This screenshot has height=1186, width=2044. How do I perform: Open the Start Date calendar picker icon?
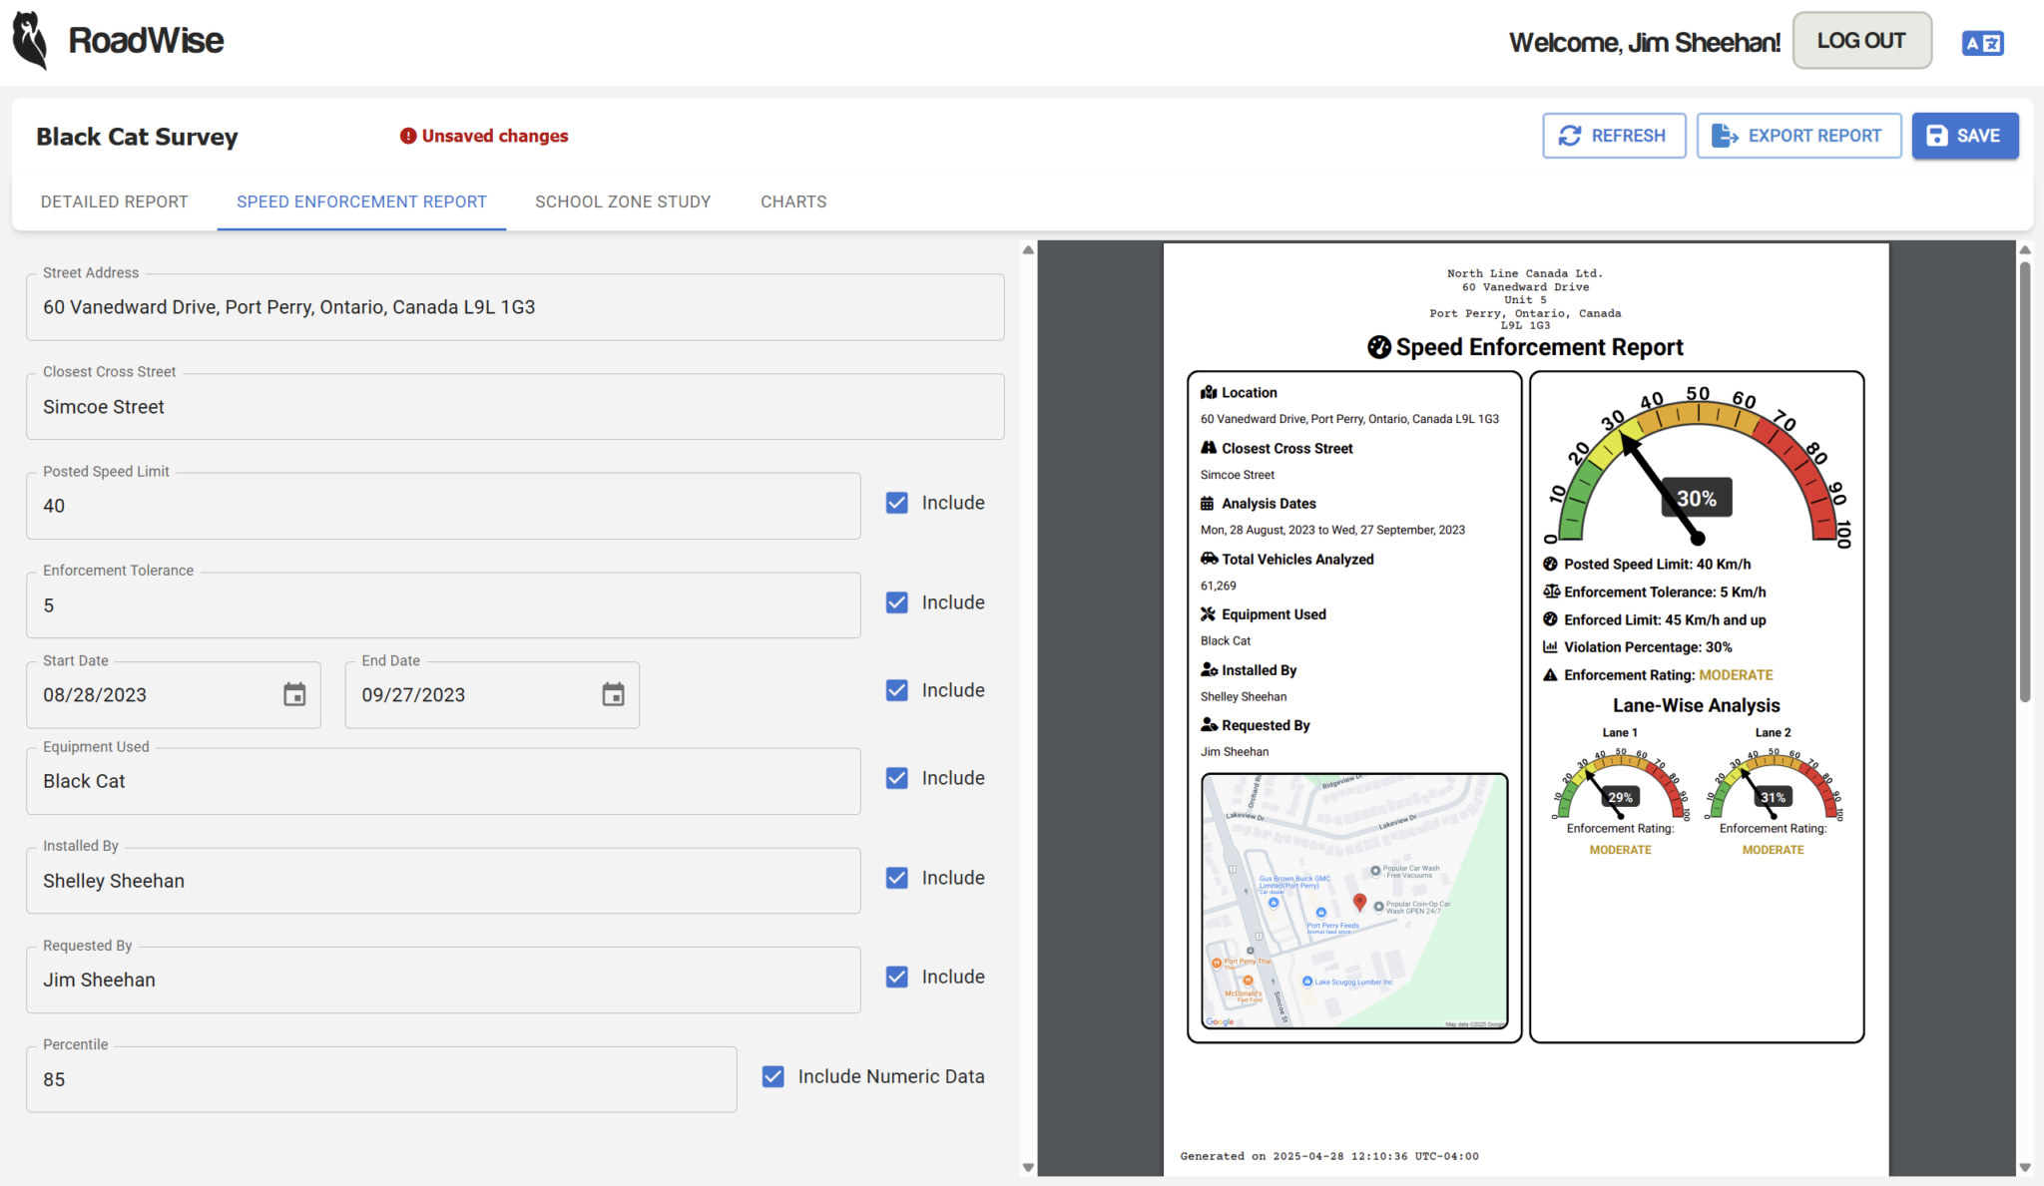click(294, 695)
